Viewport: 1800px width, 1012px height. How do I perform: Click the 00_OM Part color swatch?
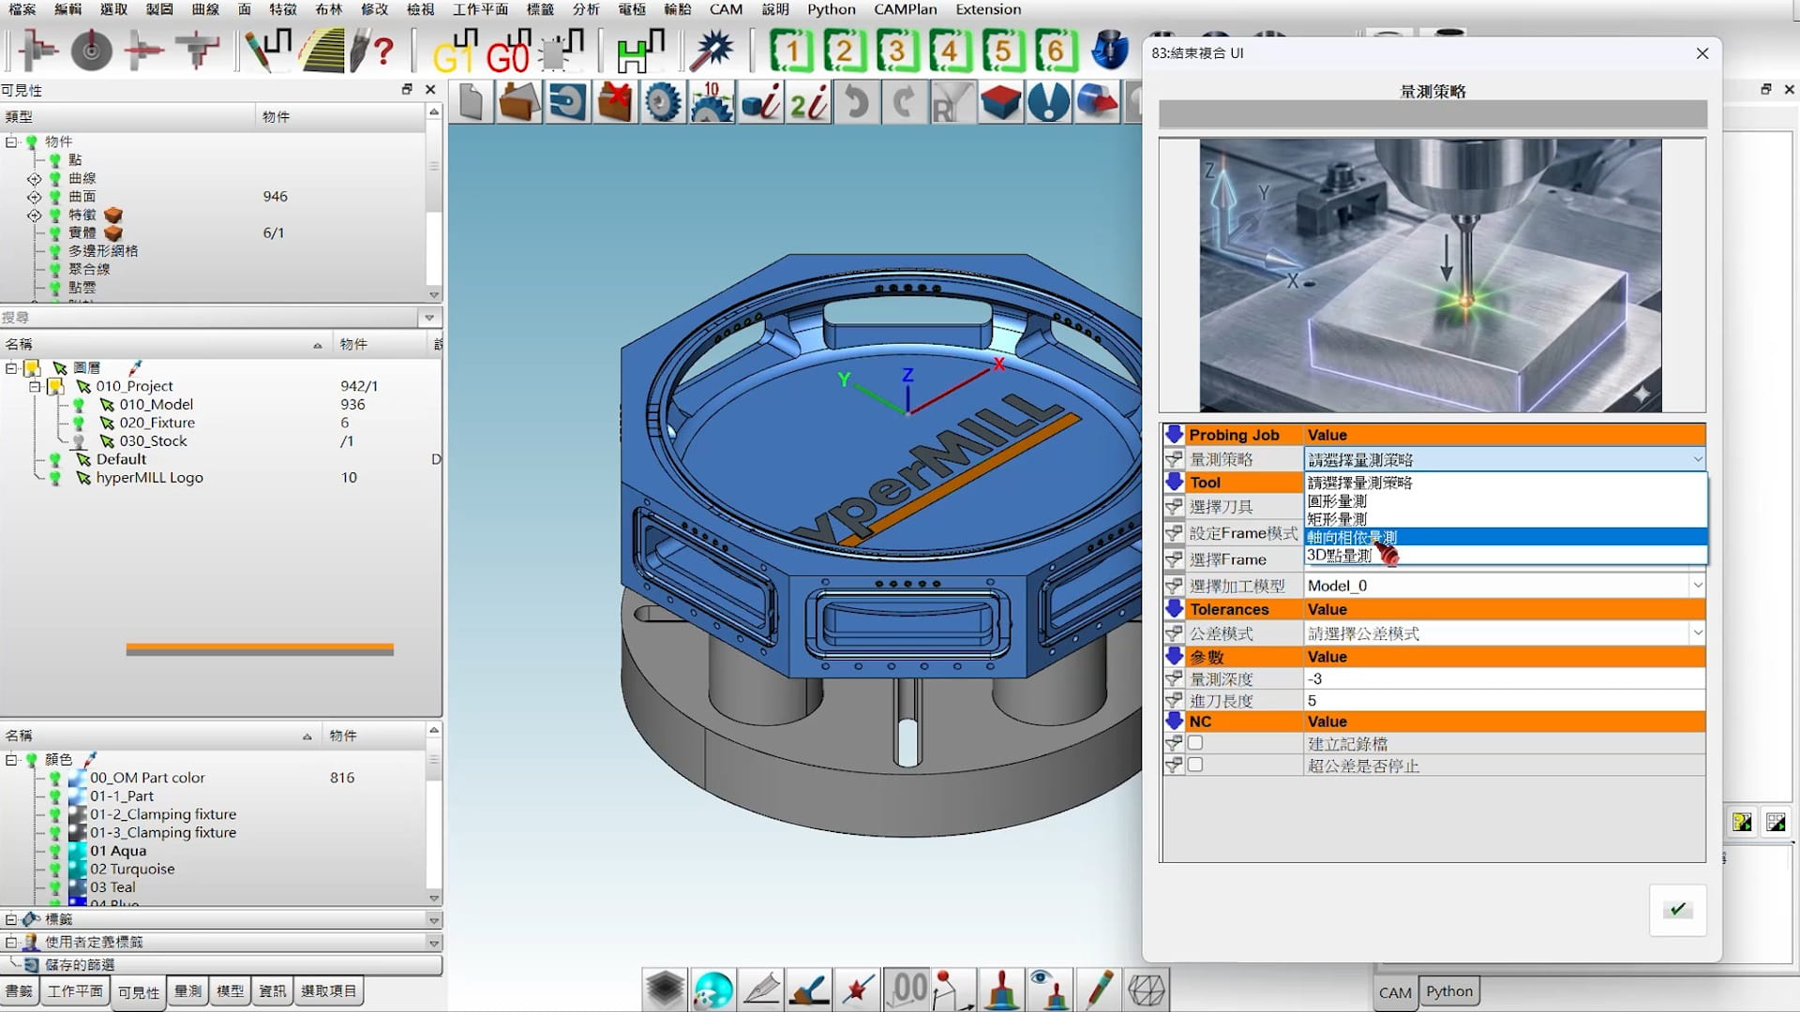[78, 778]
